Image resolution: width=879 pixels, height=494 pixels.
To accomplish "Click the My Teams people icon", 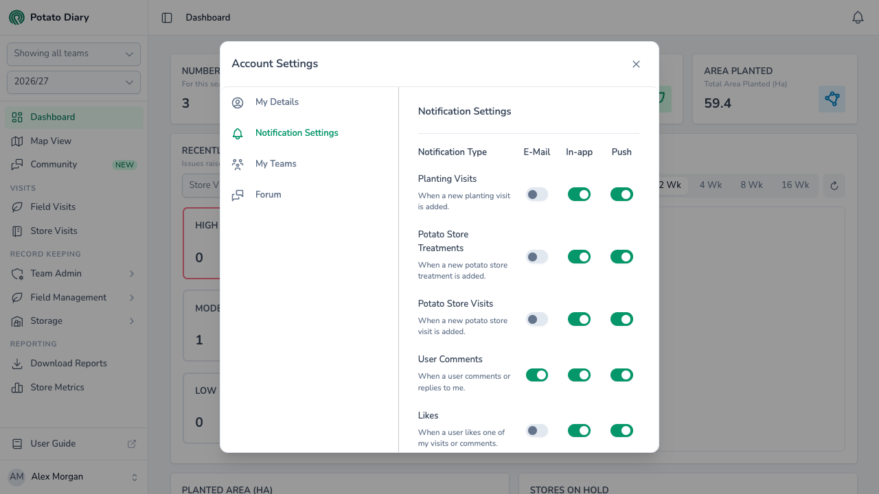I will click(x=238, y=164).
